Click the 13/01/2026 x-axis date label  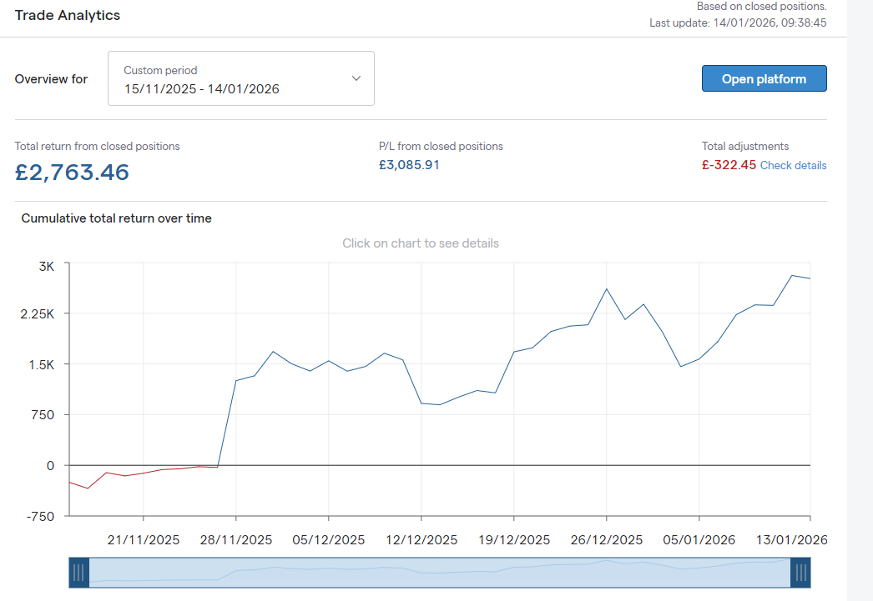pos(791,540)
